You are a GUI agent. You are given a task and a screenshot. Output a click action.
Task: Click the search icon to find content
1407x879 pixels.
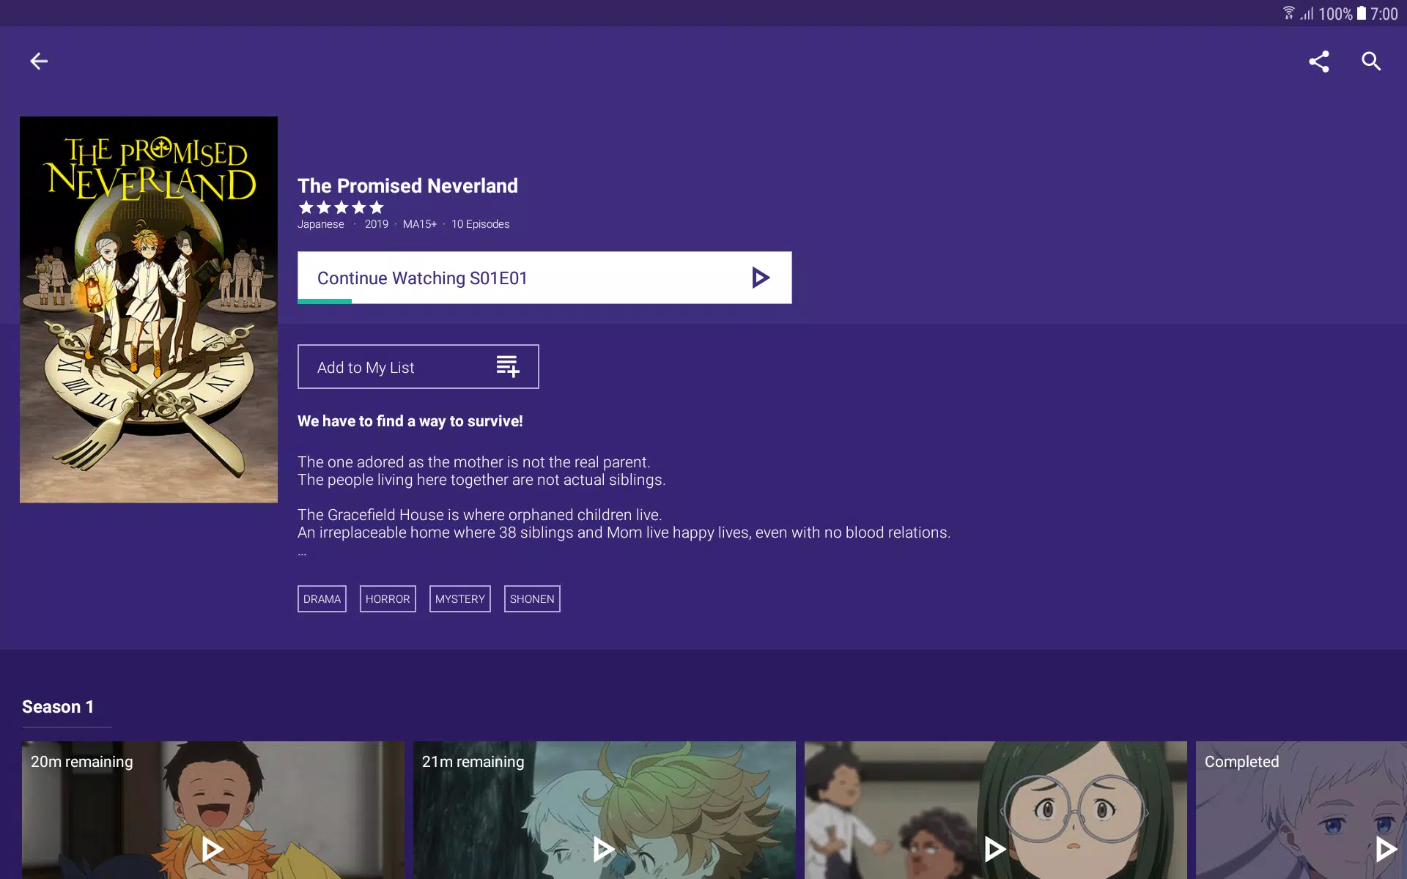click(1372, 61)
